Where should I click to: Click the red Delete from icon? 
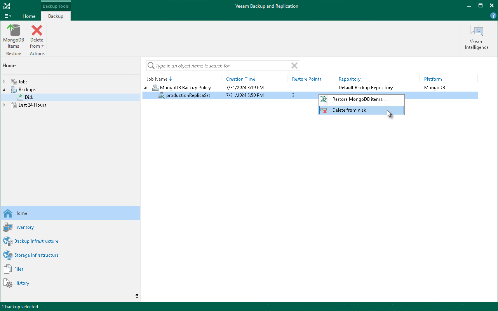pyautogui.click(x=37, y=30)
